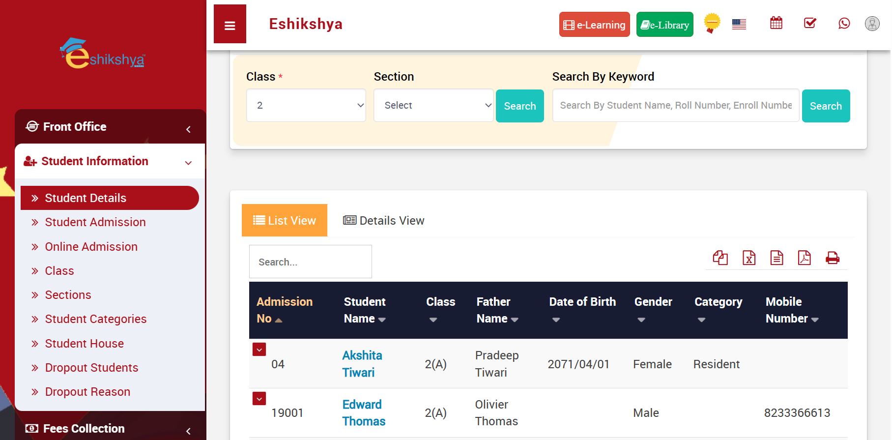Screen dimensions: 892x440
Task: Click Search button next to Section
Action: click(519, 106)
